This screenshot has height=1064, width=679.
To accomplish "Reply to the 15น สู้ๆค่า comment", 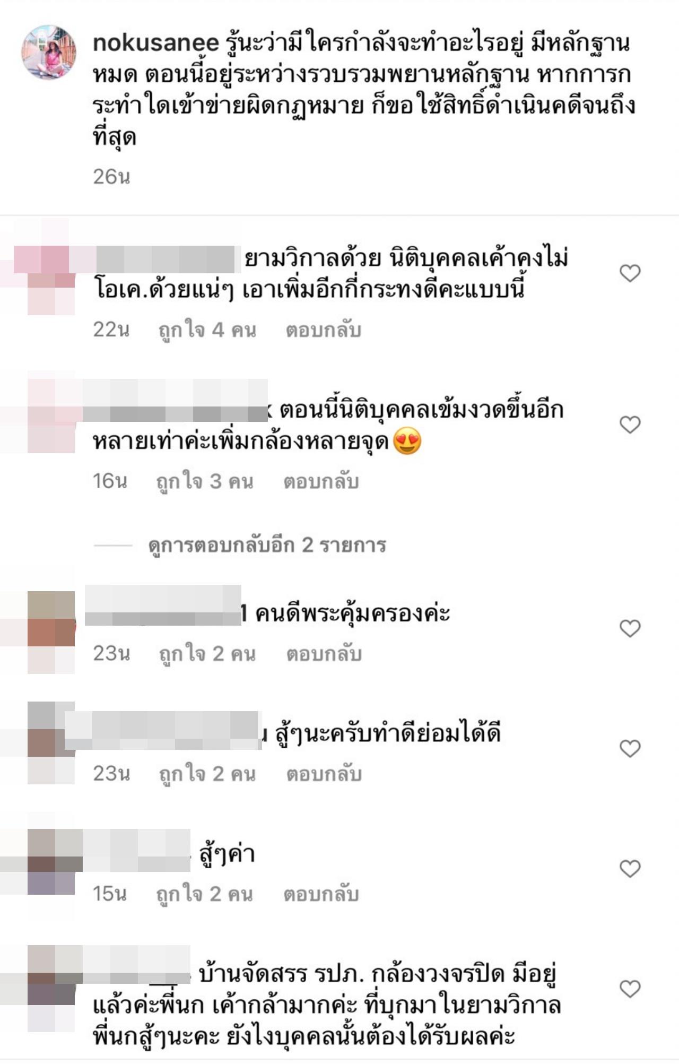I will click(321, 894).
